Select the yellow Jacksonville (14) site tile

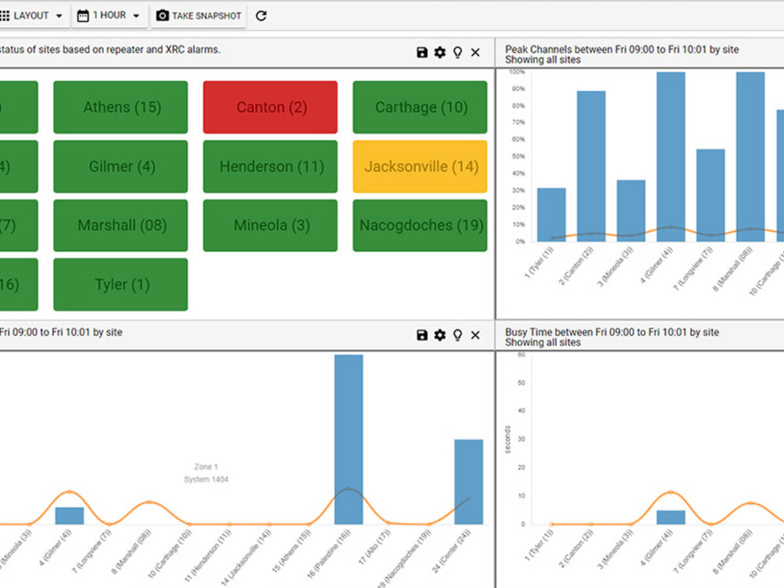pos(420,167)
